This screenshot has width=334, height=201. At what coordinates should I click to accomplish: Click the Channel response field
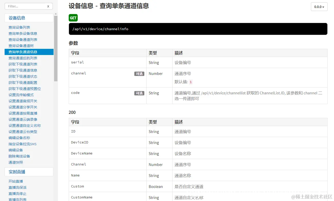[x=78, y=164]
